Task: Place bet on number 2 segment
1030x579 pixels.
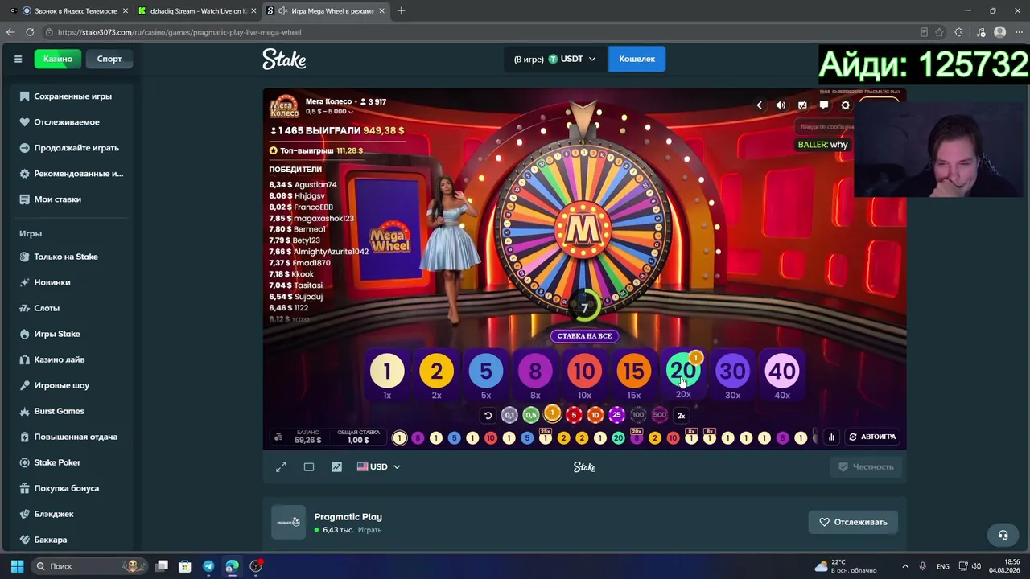Action: tap(436, 371)
